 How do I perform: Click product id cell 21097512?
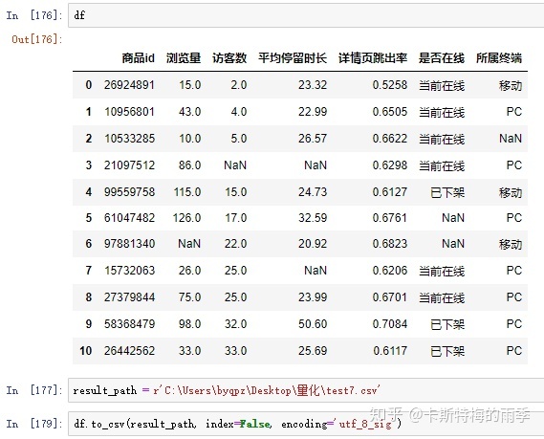coord(129,165)
